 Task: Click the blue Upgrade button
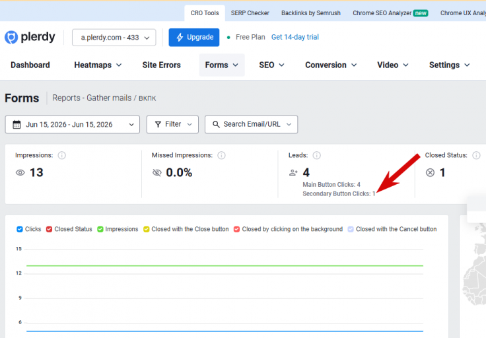tap(194, 38)
